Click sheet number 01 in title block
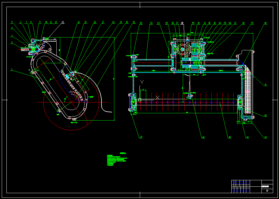279x199 pixels. (267, 191)
